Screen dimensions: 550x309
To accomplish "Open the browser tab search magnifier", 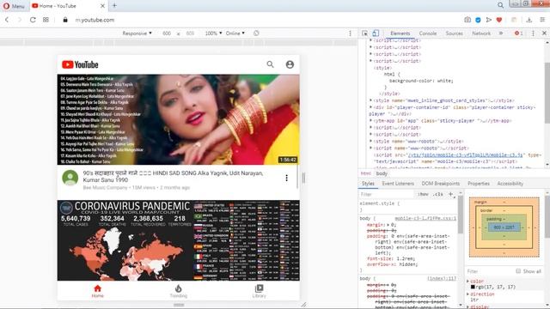I will [x=500, y=5].
